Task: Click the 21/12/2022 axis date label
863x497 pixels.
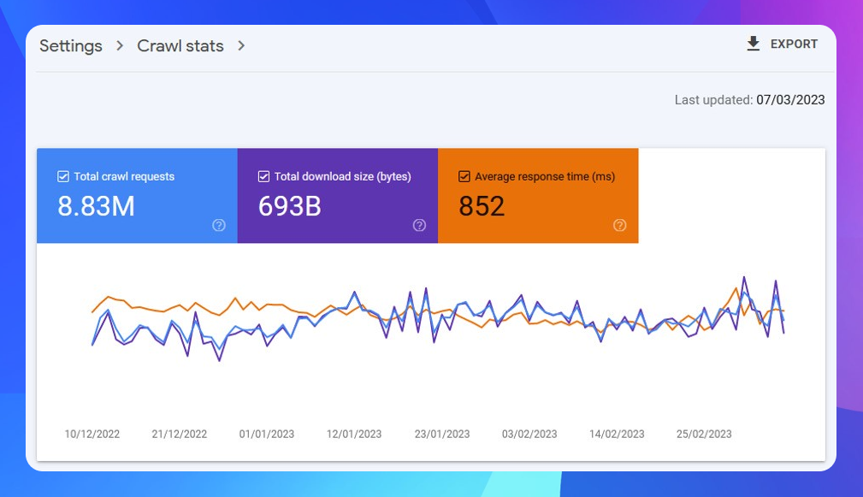Action: click(x=180, y=435)
